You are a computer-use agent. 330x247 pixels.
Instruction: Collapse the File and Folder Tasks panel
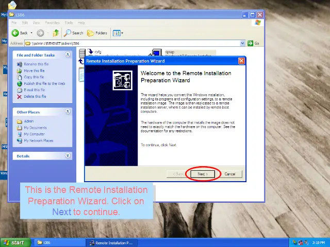(68, 55)
